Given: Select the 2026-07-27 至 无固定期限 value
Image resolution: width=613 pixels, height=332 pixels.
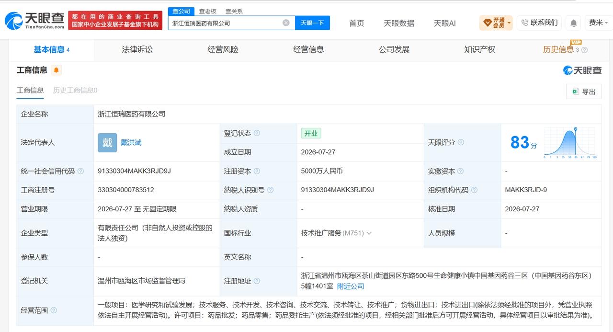Looking at the screenshot, I should [x=137, y=209].
